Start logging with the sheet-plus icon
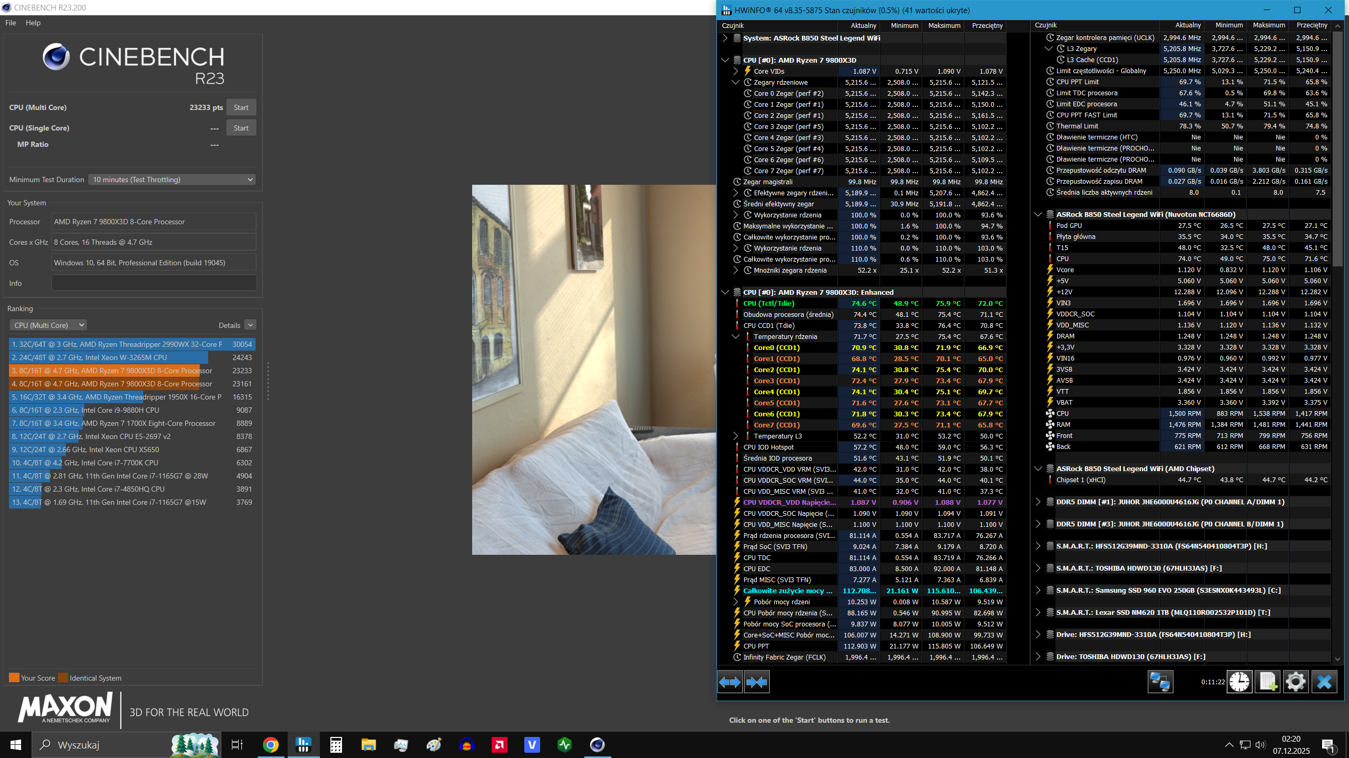Image resolution: width=1349 pixels, height=758 pixels. 1268,682
